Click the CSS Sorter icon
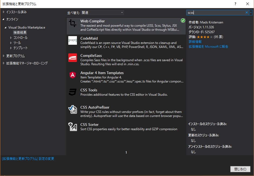 pyautogui.click(x=73, y=127)
